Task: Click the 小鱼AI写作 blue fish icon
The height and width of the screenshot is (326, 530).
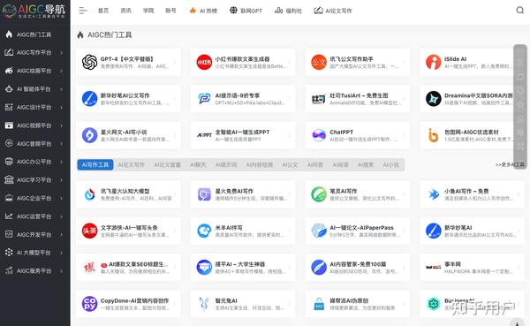Action: click(434, 194)
